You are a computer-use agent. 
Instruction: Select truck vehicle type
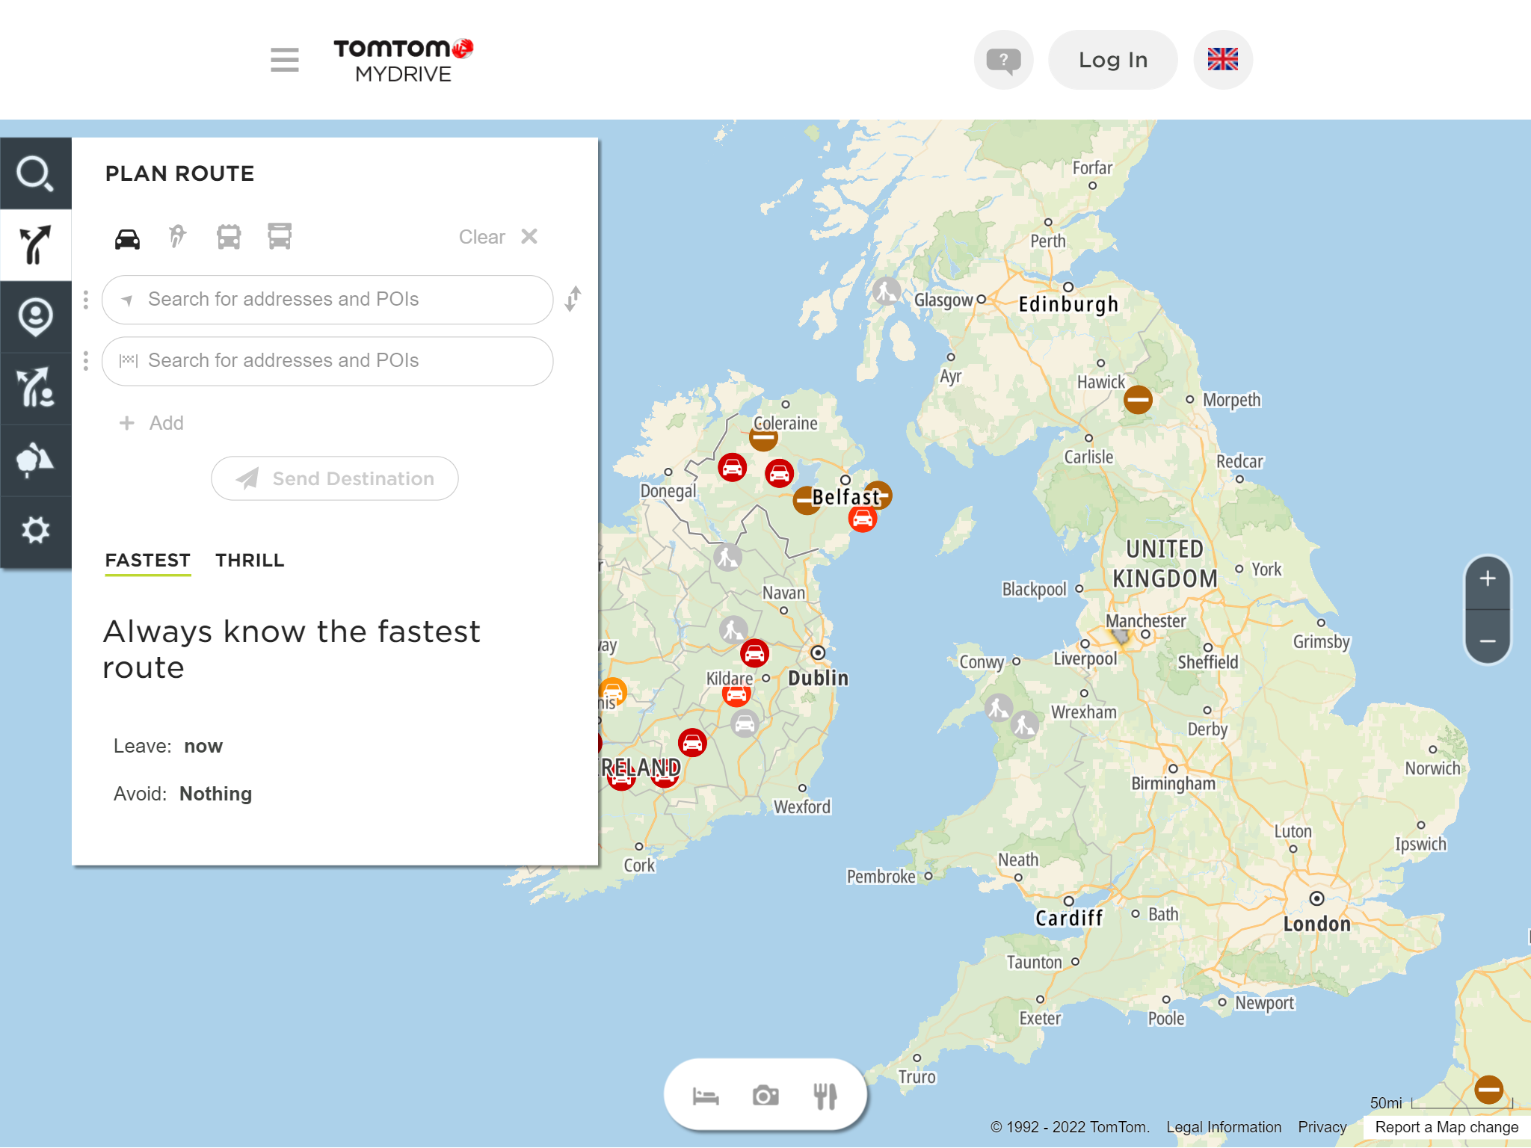[280, 236]
